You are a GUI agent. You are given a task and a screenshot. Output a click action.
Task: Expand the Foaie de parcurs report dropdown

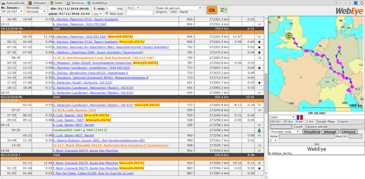point(179,7)
